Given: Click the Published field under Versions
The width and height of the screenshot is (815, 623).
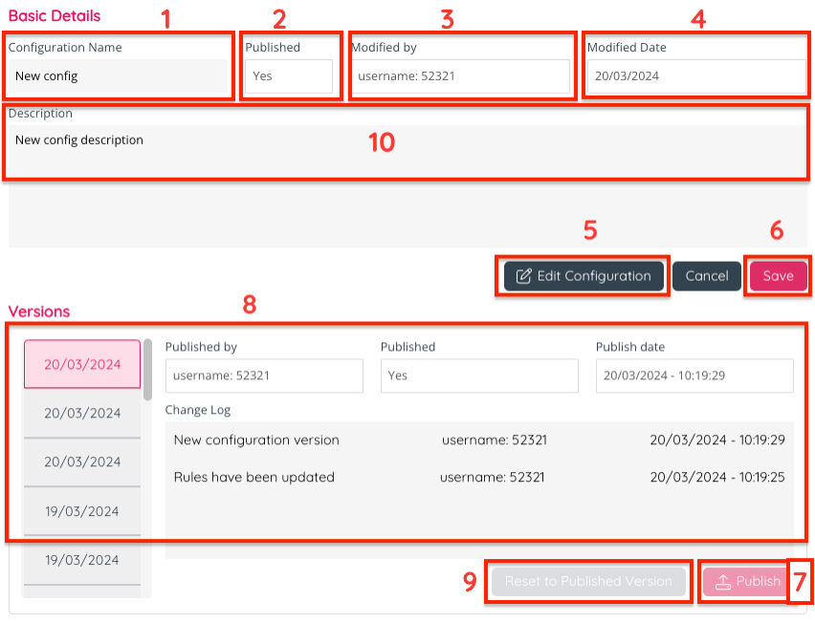Looking at the screenshot, I should point(479,376).
